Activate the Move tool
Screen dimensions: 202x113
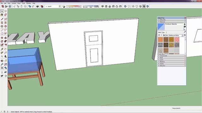coord(2,38)
